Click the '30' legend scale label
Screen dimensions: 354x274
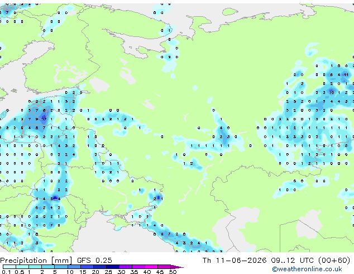[121, 272]
